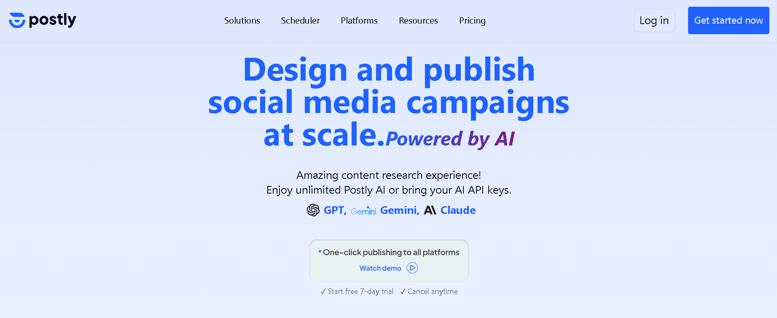Click the Gemini text link
The image size is (777, 318).
coord(399,210)
